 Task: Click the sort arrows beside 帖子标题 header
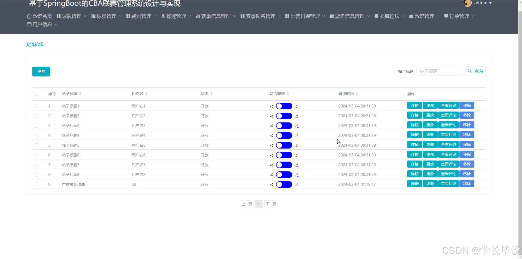coord(80,94)
